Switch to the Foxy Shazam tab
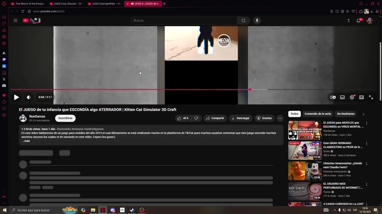This screenshot has width=382, height=214. pyautogui.click(x=66, y=4)
